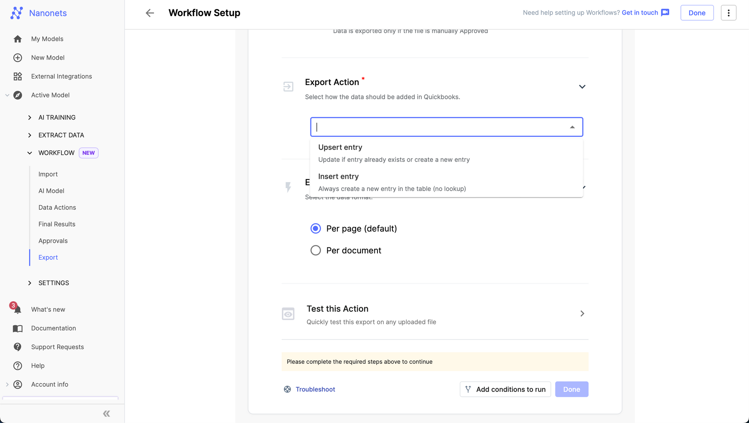Expand the AI TRAINING tree section
This screenshot has width=749, height=423.
pyautogui.click(x=30, y=118)
